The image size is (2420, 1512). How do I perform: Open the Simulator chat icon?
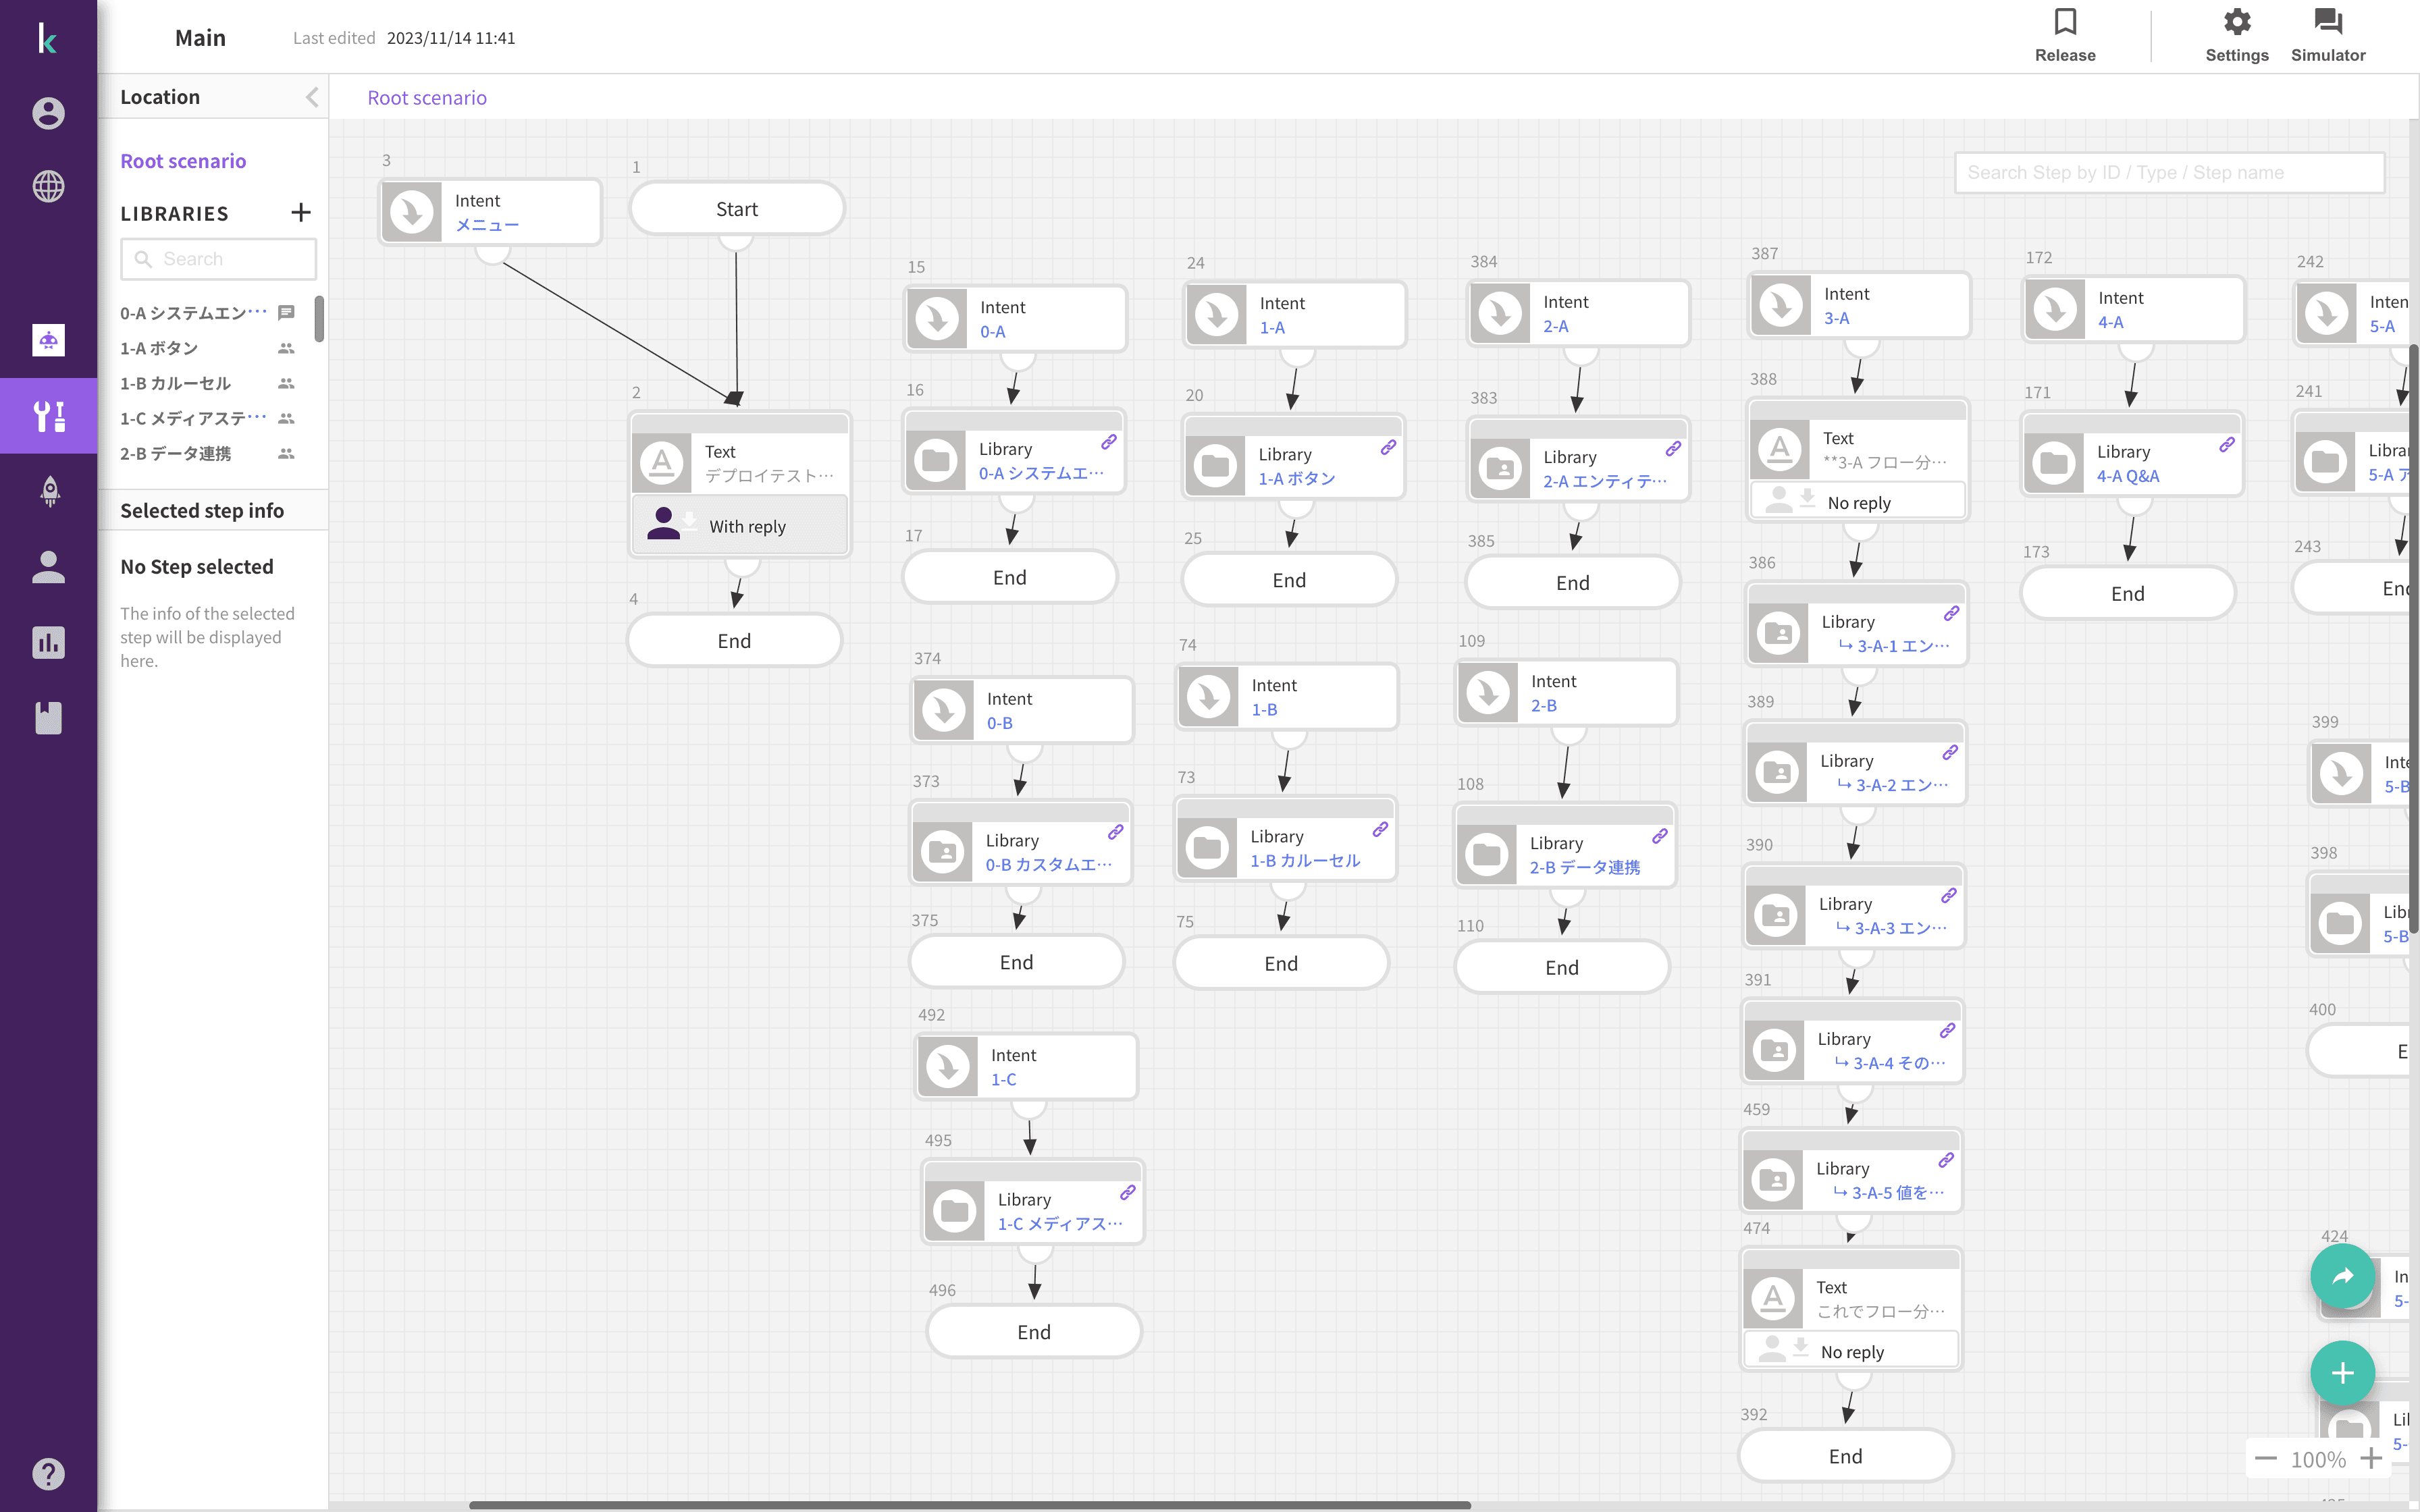[2328, 22]
